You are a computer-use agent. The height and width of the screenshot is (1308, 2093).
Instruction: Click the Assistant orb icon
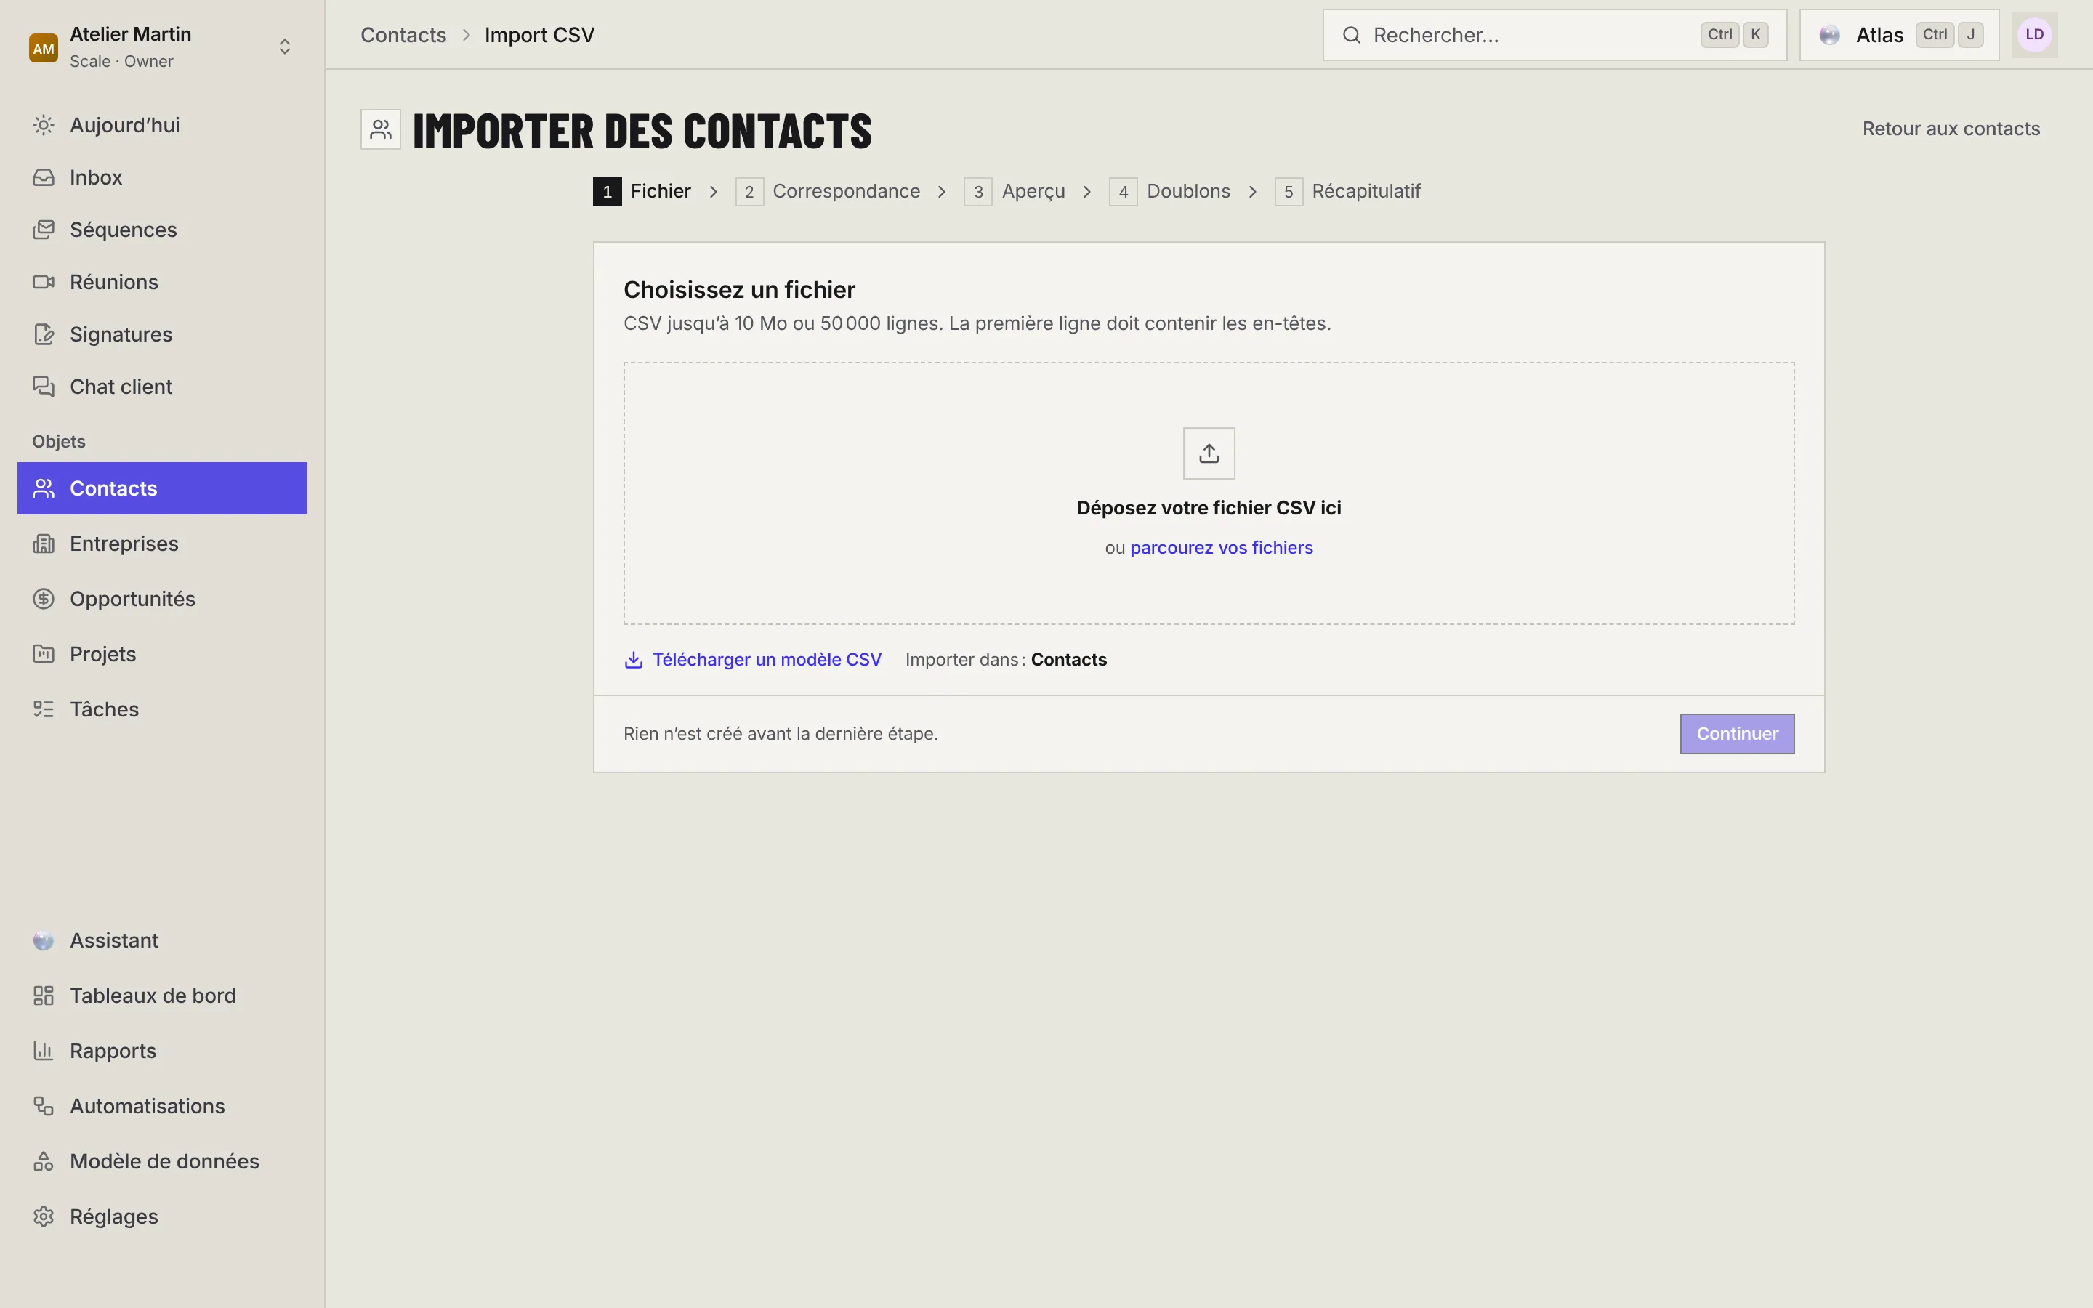point(44,940)
